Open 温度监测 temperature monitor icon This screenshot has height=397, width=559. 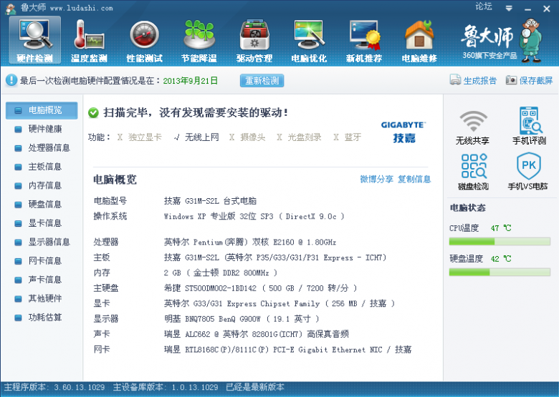pos(90,39)
